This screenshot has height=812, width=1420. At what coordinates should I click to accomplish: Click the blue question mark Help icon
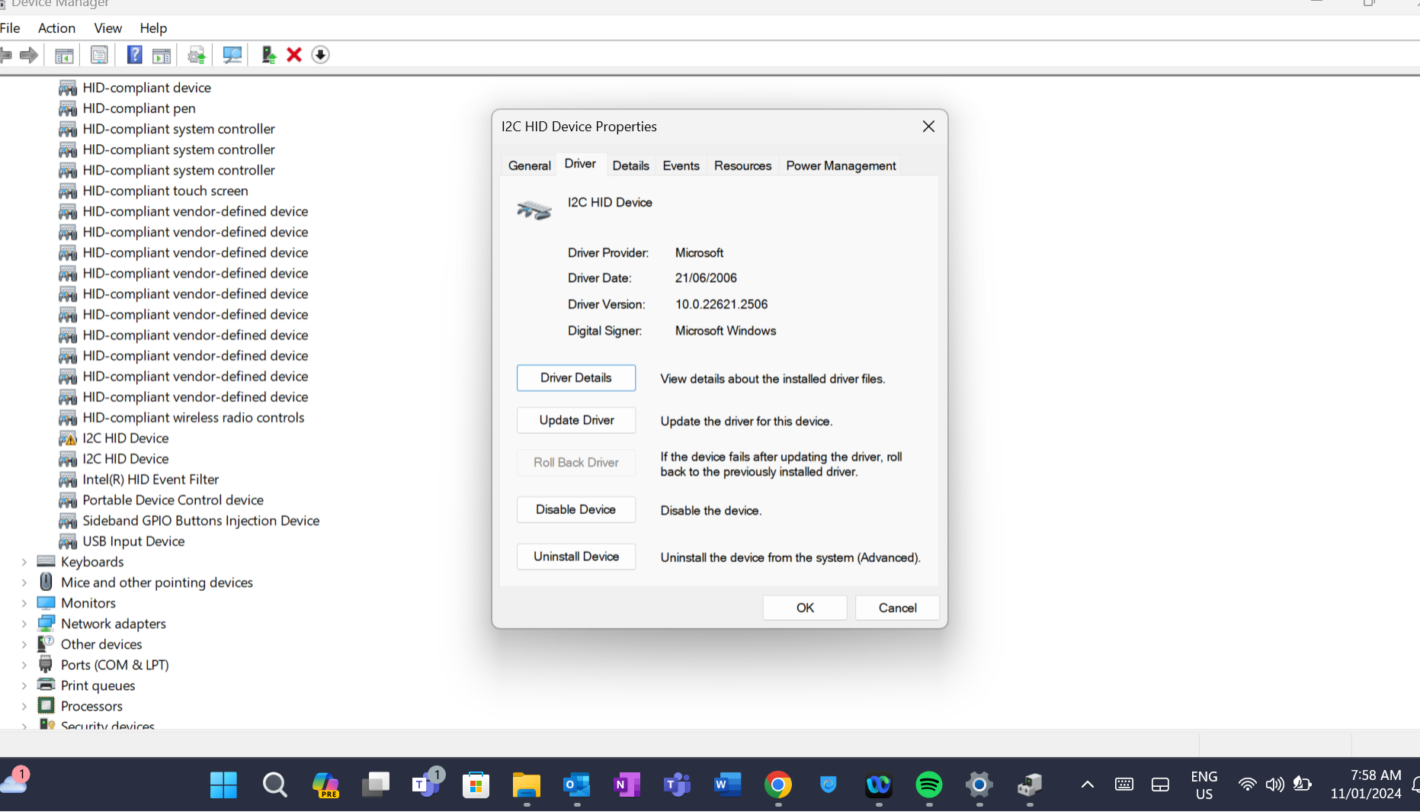click(134, 55)
